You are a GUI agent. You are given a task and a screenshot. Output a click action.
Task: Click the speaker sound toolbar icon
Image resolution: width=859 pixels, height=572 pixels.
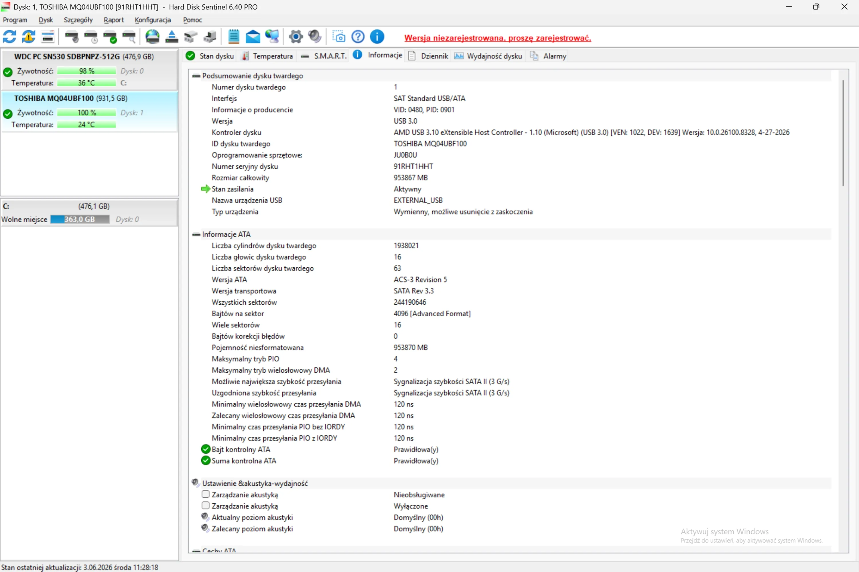pos(314,37)
